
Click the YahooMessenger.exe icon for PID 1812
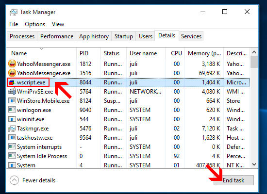coord(12,64)
